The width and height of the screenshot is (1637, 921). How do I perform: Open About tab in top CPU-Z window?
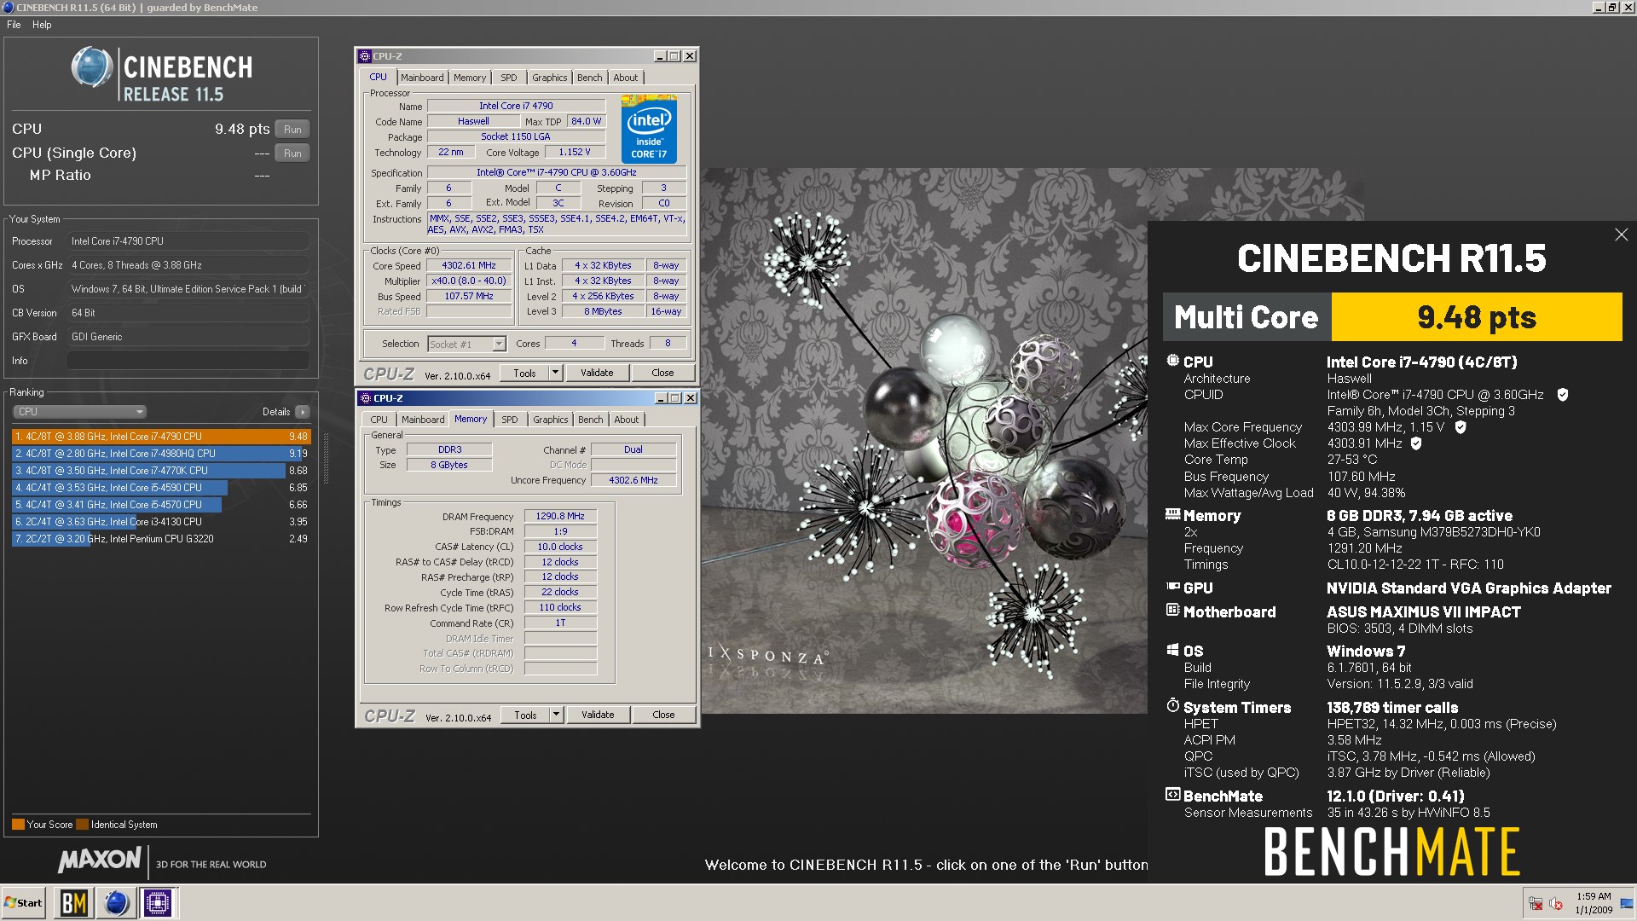coord(625,78)
